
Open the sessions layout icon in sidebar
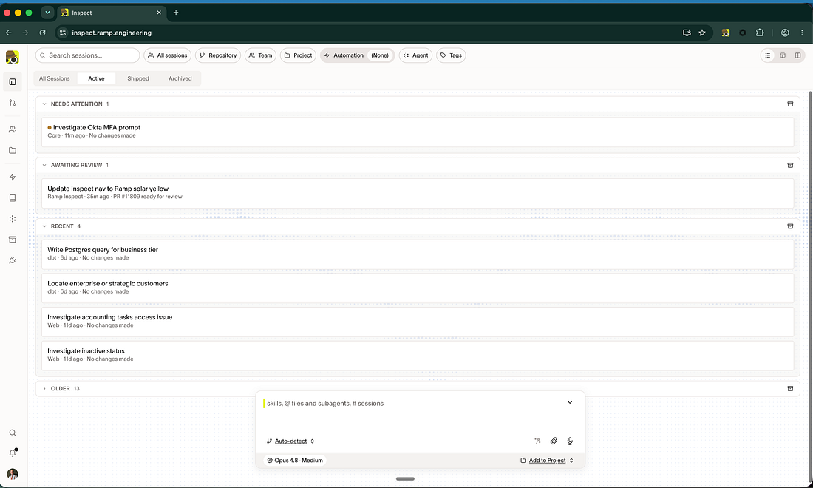point(13,82)
